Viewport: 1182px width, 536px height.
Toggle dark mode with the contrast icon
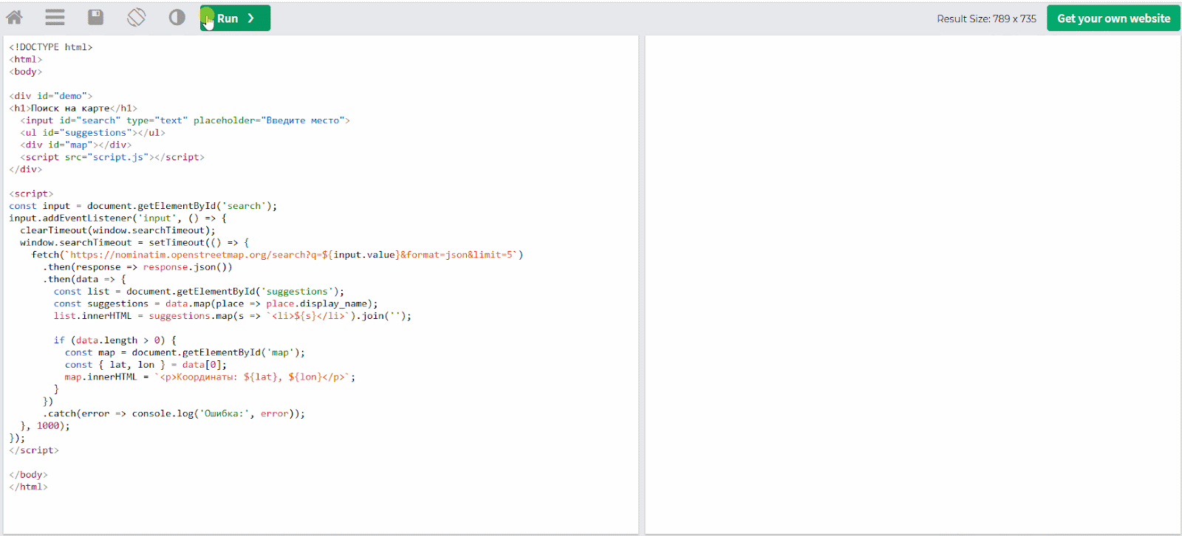(x=177, y=17)
